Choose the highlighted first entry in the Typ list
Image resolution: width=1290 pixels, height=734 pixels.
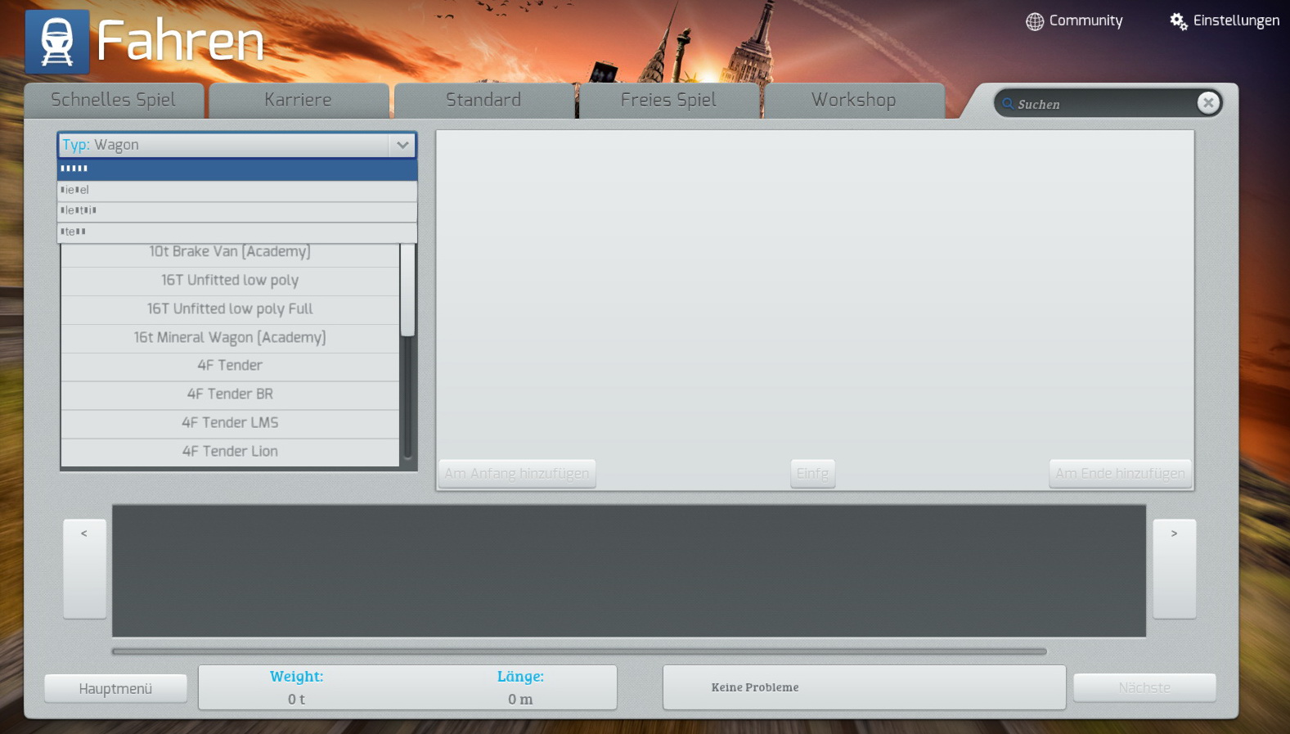coord(236,169)
